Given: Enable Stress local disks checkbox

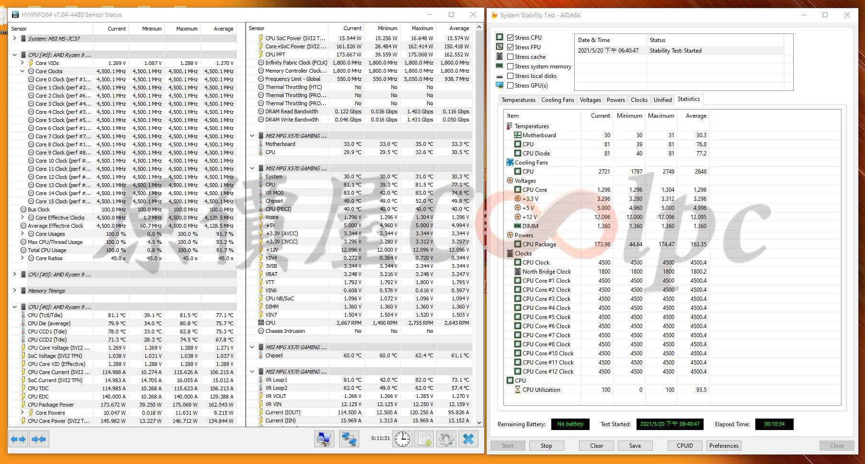Looking at the screenshot, I should (511, 76).
